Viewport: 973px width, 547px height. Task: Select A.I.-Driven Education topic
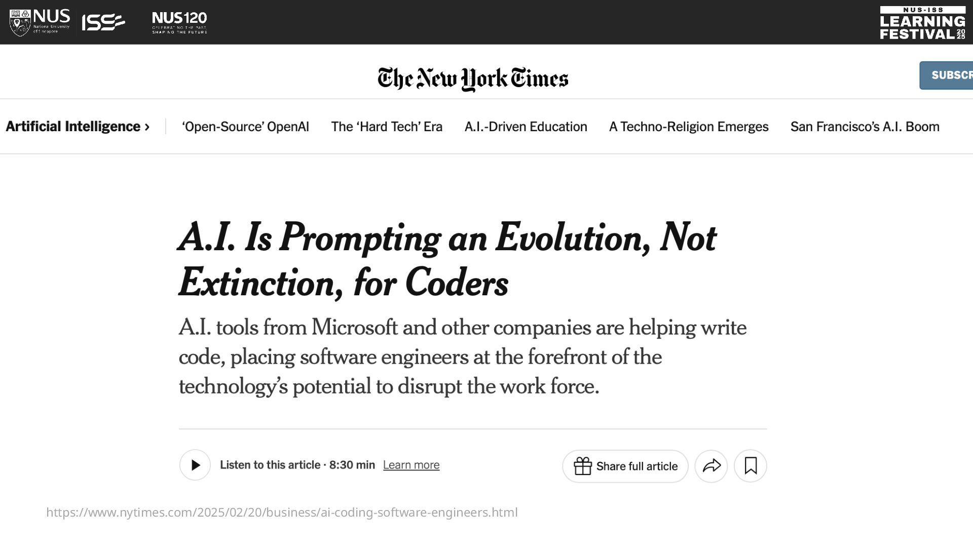526,127
